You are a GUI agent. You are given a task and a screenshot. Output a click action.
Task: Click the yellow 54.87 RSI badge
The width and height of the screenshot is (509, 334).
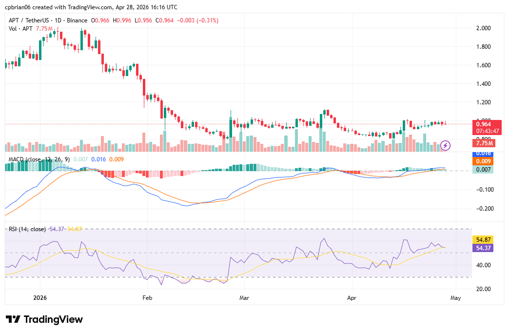(x=483, y=240)
